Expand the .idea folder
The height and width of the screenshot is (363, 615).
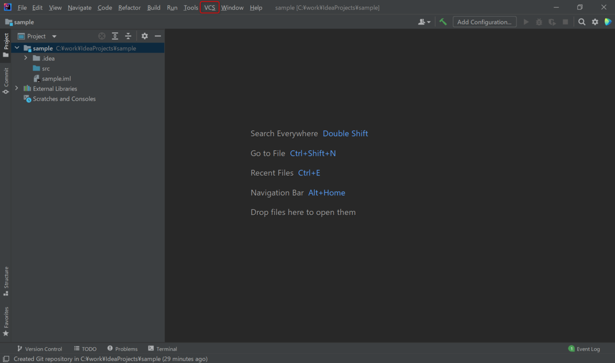(x=25, y=58)
